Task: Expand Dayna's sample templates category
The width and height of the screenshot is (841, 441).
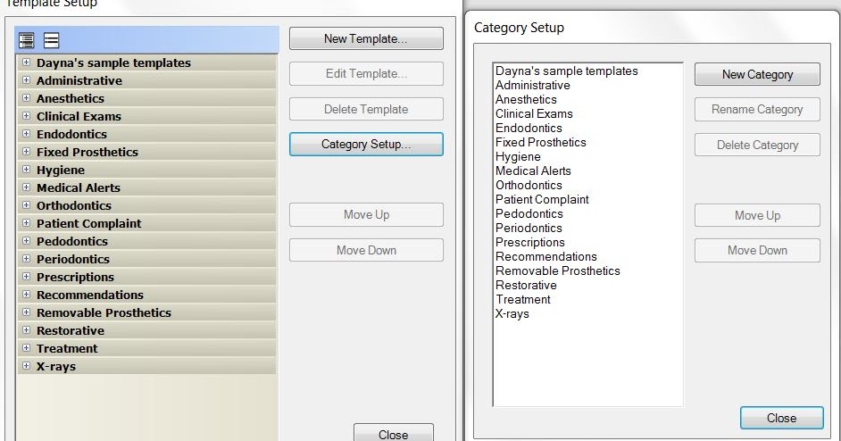Action: point(26,62)
